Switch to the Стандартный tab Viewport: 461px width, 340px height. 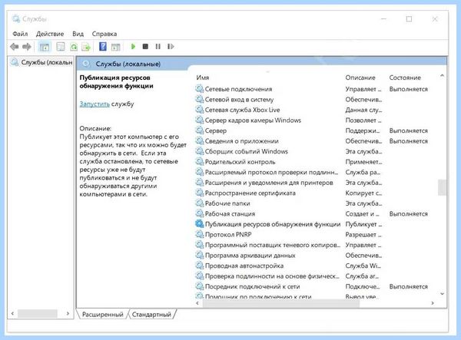click(151, 314)
